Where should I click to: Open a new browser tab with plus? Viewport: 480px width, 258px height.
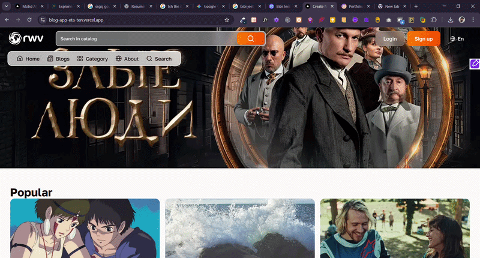[416, 6]
